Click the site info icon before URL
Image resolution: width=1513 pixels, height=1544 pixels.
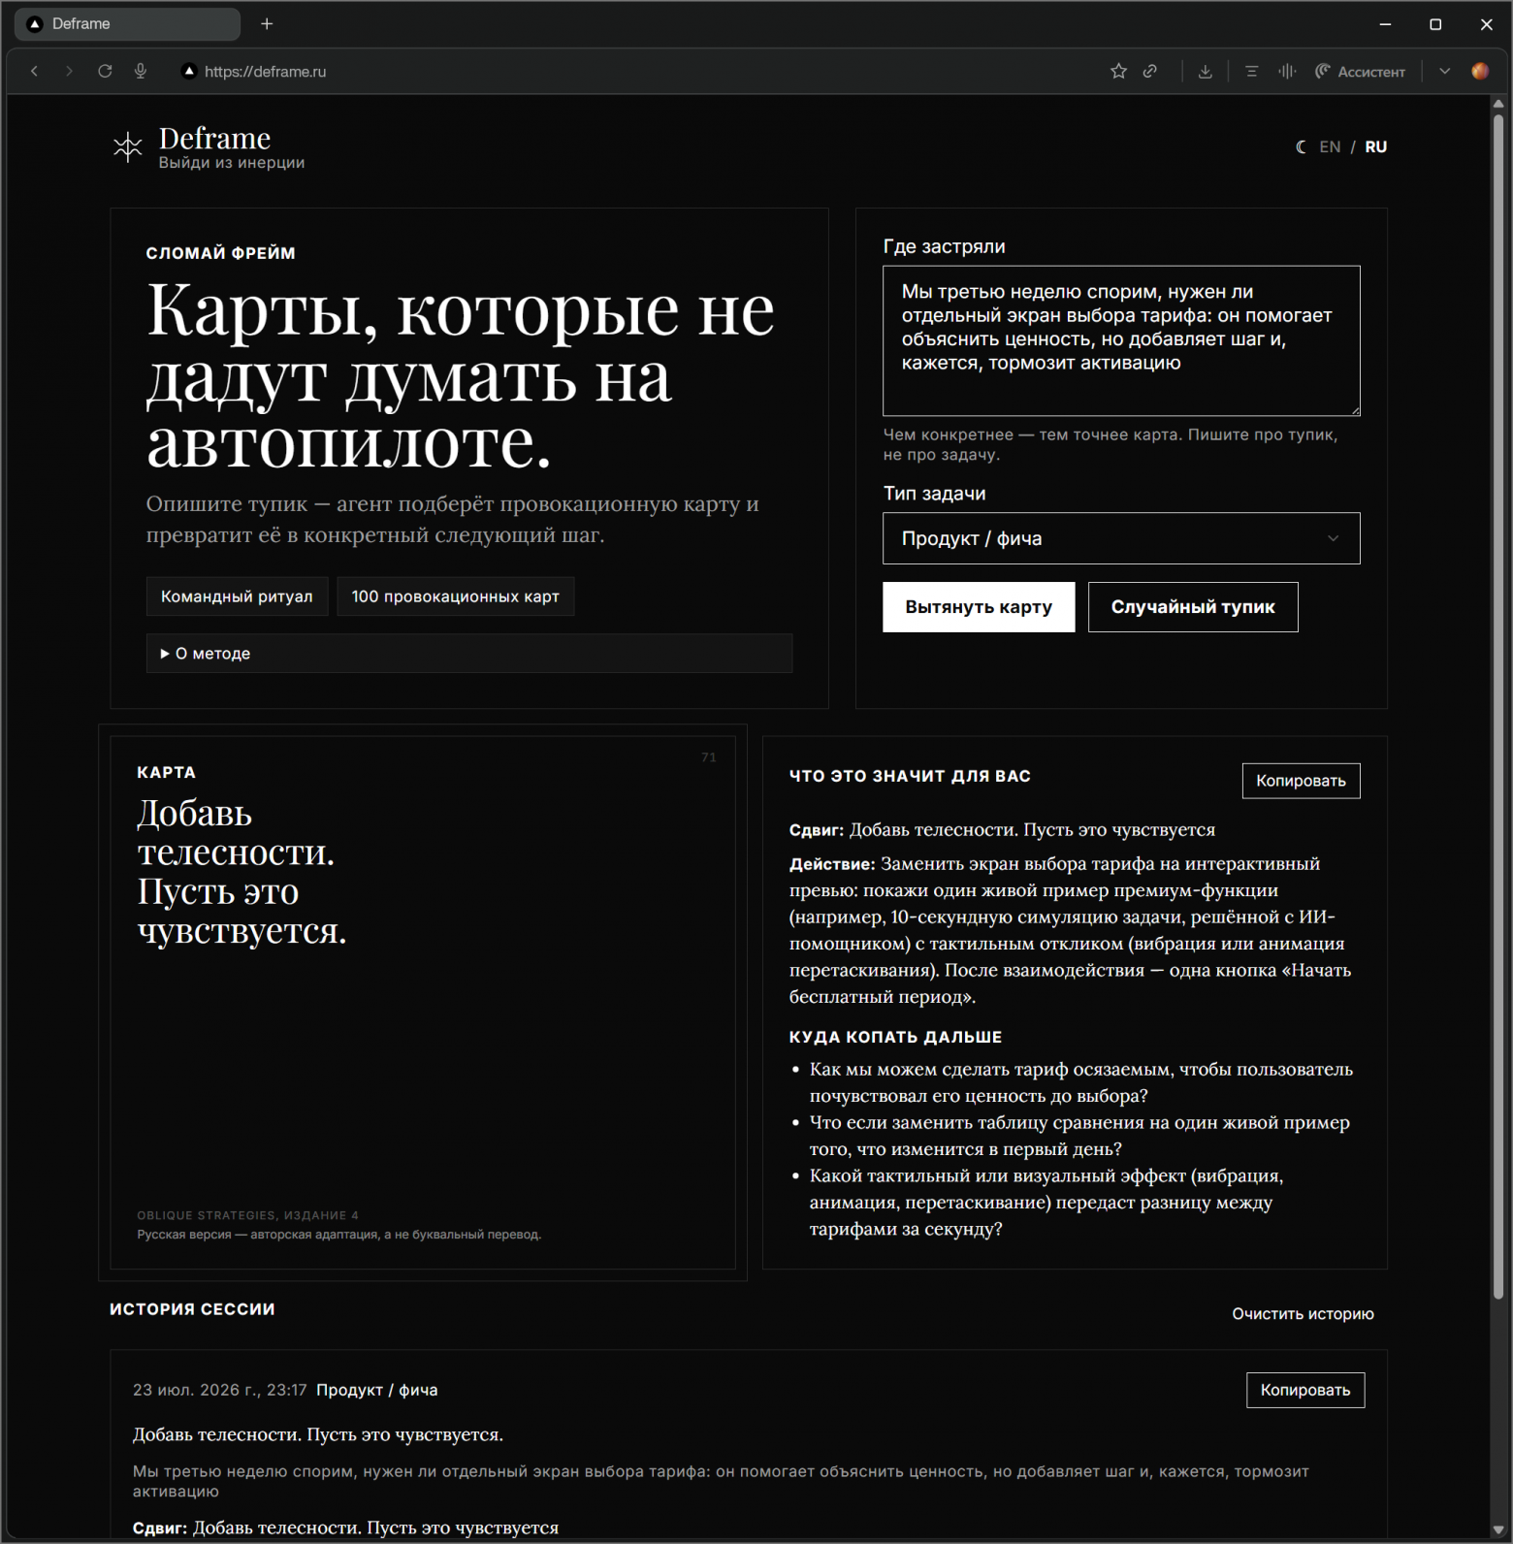(189, 71)
